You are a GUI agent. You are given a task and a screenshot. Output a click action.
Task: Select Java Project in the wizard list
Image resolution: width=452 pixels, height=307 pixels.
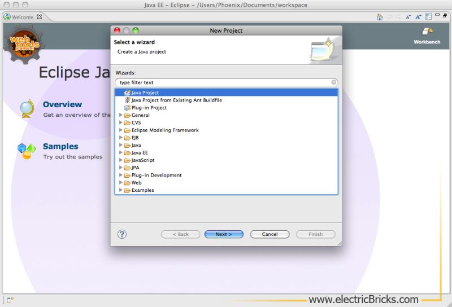(x=227, y=93)
